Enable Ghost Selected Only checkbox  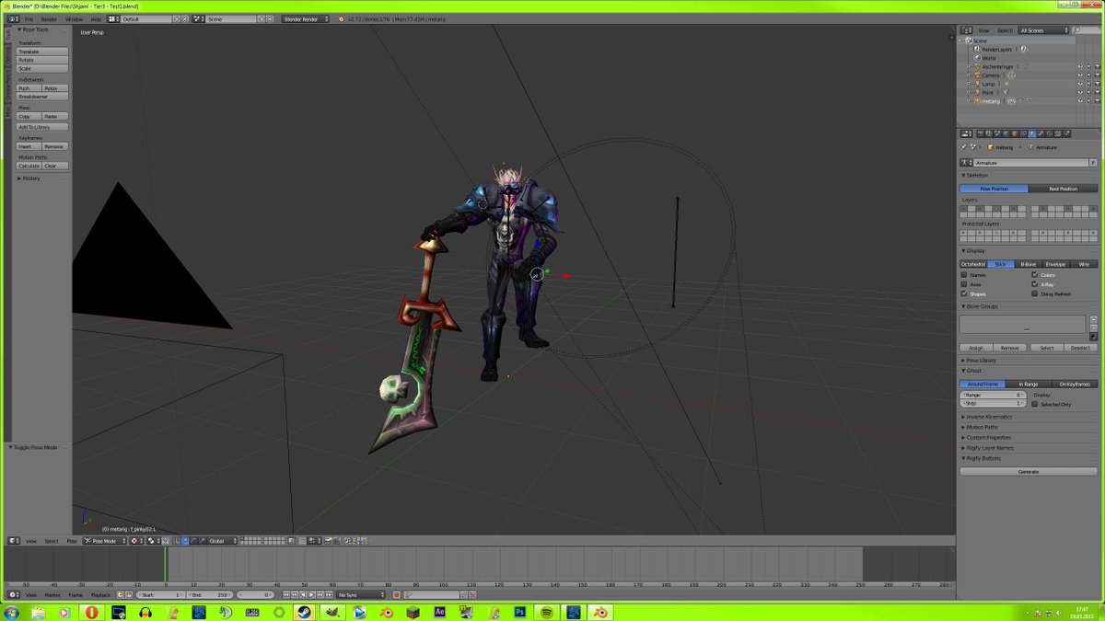[1035, 404]
